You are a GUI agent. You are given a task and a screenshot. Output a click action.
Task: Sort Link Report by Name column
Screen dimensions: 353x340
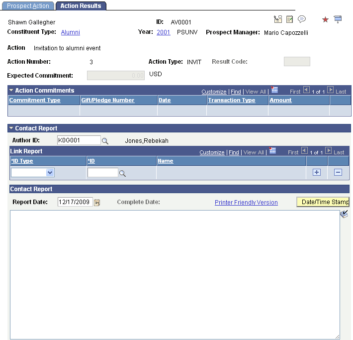166,161
